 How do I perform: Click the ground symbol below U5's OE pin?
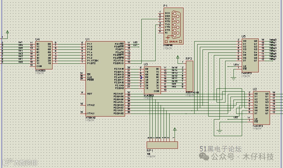233,79
